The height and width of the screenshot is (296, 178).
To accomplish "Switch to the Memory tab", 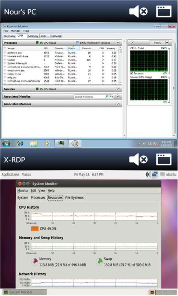I will (33, 36).
